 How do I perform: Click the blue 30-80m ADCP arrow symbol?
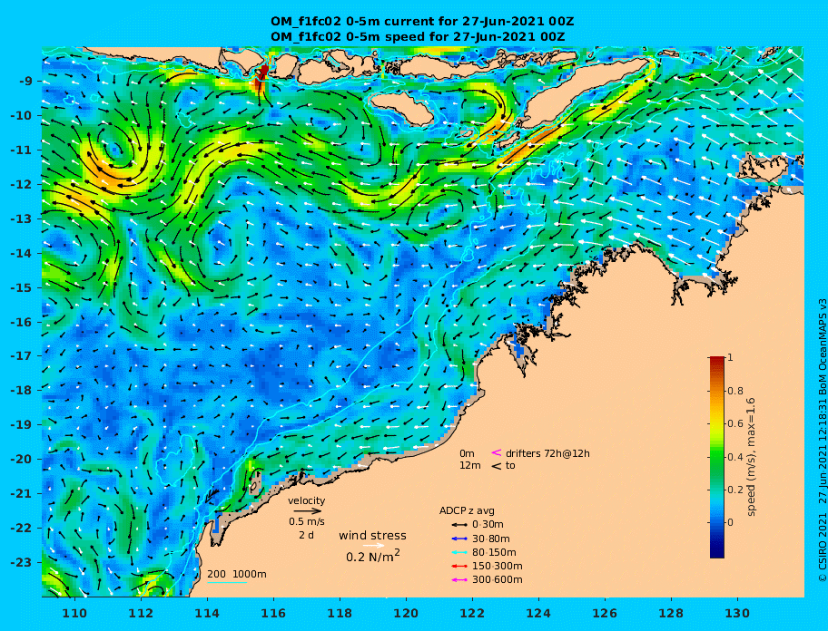tap(459, 539)
